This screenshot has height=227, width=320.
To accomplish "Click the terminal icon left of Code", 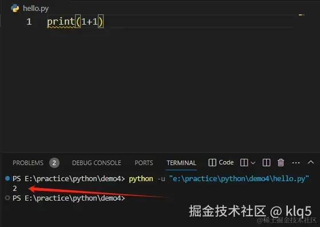I will point(212,163).
